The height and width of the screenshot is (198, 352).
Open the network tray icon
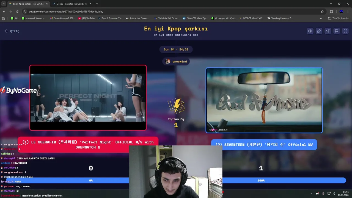click(x=329, y=194)
